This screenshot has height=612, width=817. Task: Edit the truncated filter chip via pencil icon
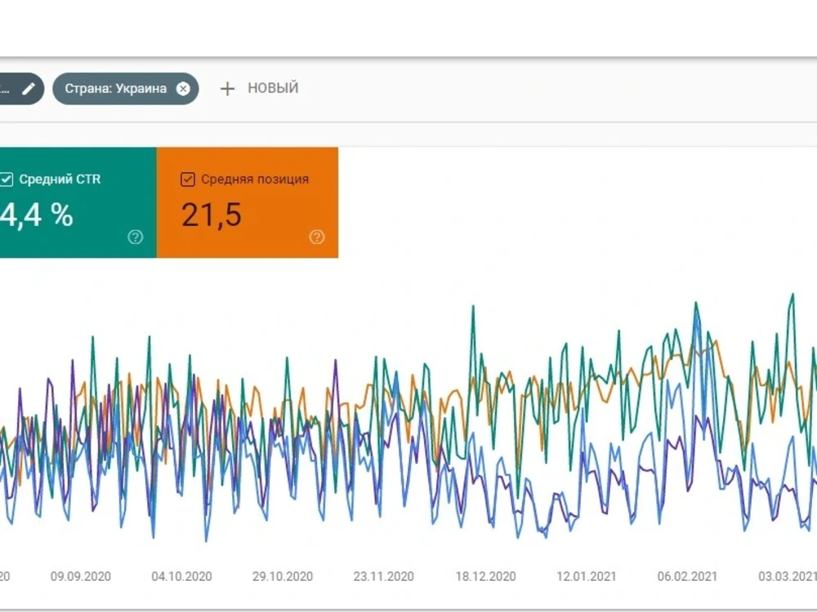point(29,88)
